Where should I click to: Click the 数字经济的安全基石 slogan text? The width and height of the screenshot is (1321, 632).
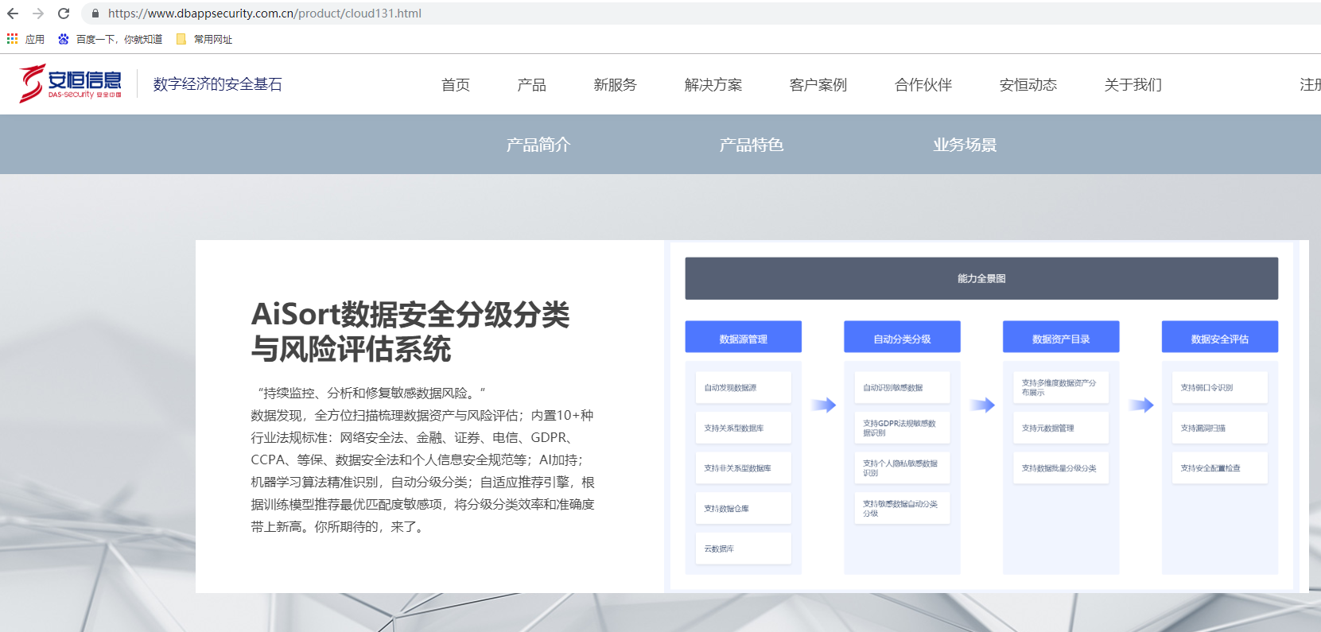(218, 84)
